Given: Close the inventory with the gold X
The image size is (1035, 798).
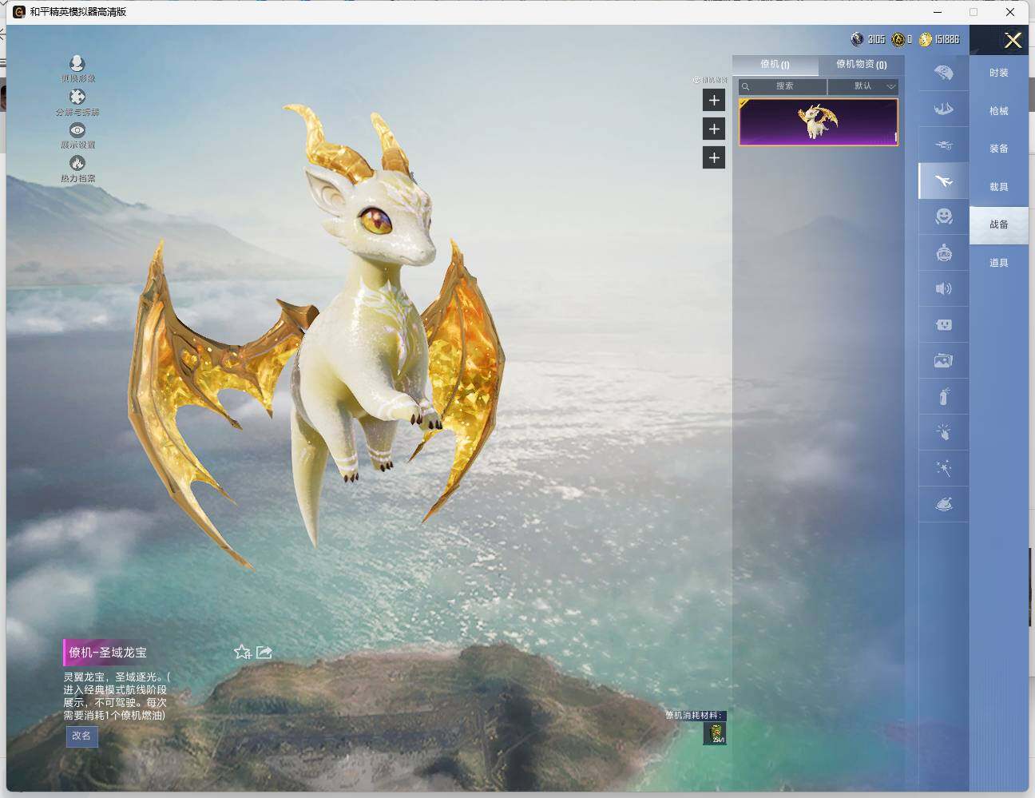Looking at the screenshot, I should [x=1013, y=40].
